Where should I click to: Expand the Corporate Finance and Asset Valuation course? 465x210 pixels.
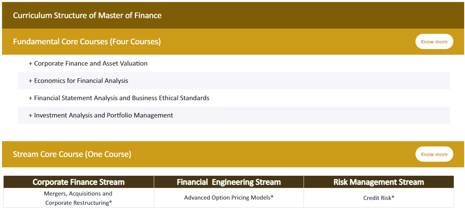[x=234, y=64]
